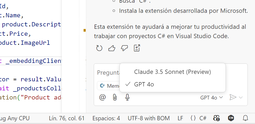Click the regenerate response icon

point(99,48)
